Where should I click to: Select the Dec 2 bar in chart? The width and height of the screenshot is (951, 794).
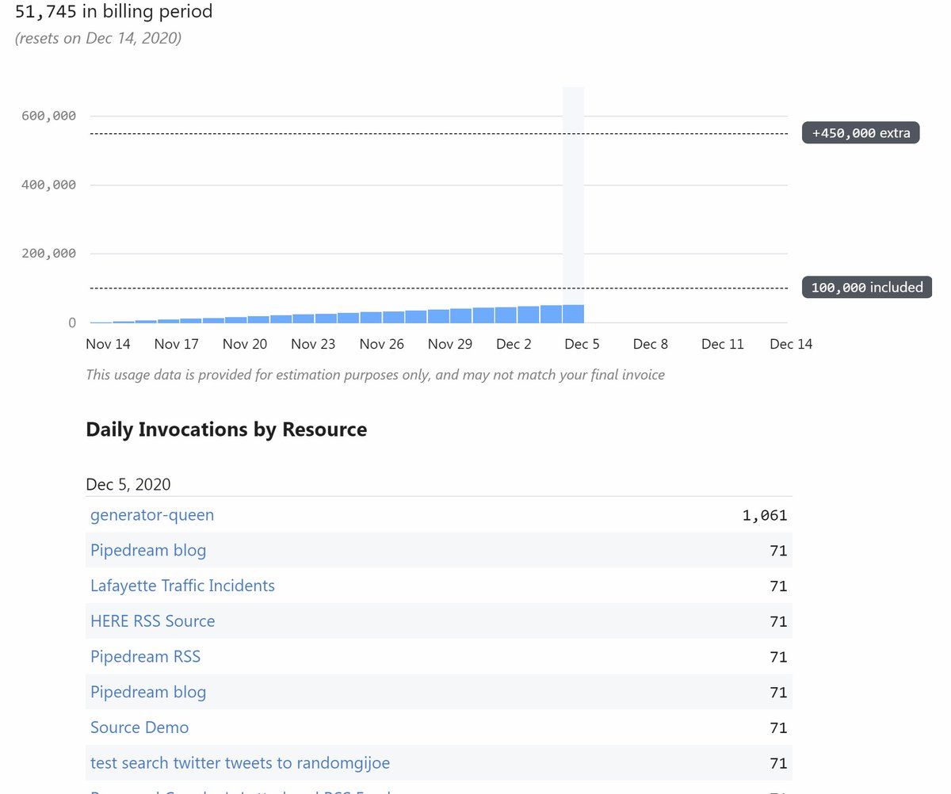pyautogui.click(x=506, y=315)
